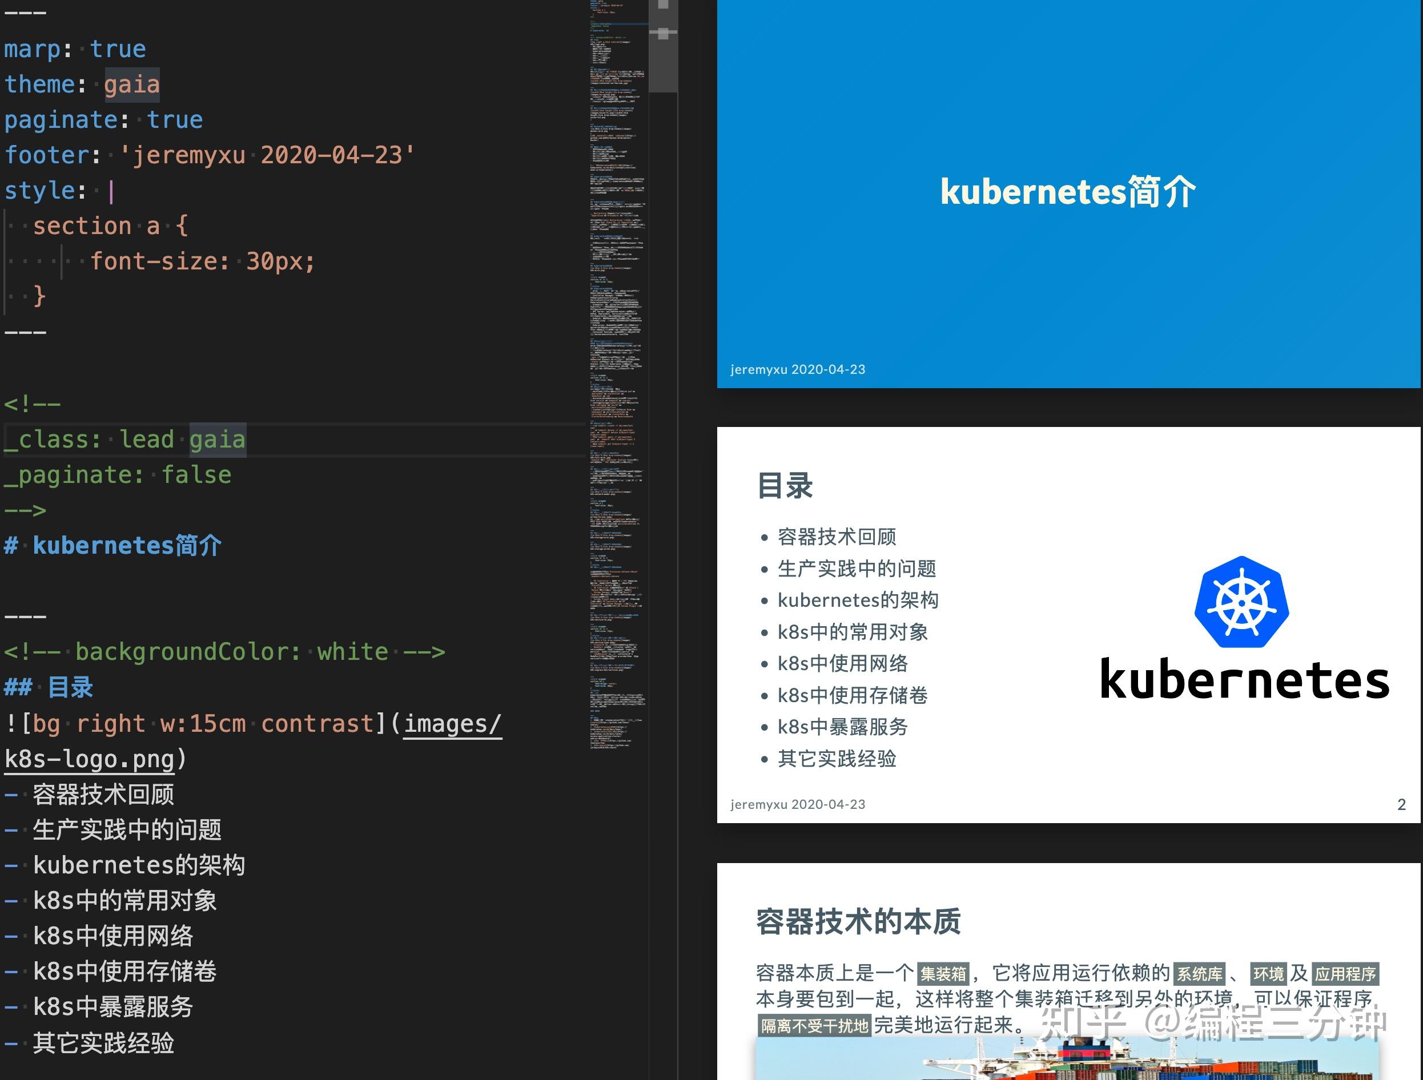This screenshot has height=1080, width=1423.
Task: Open the images/k8s-logo.png link in the editor
Action: (x=452, y=724)
